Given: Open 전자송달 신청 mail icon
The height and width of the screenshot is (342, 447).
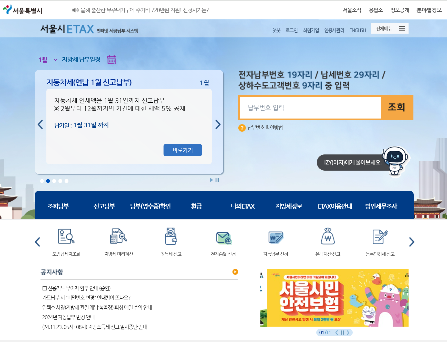Looking at the screenshot, I should pyautogui.click(x=224, y=238).
